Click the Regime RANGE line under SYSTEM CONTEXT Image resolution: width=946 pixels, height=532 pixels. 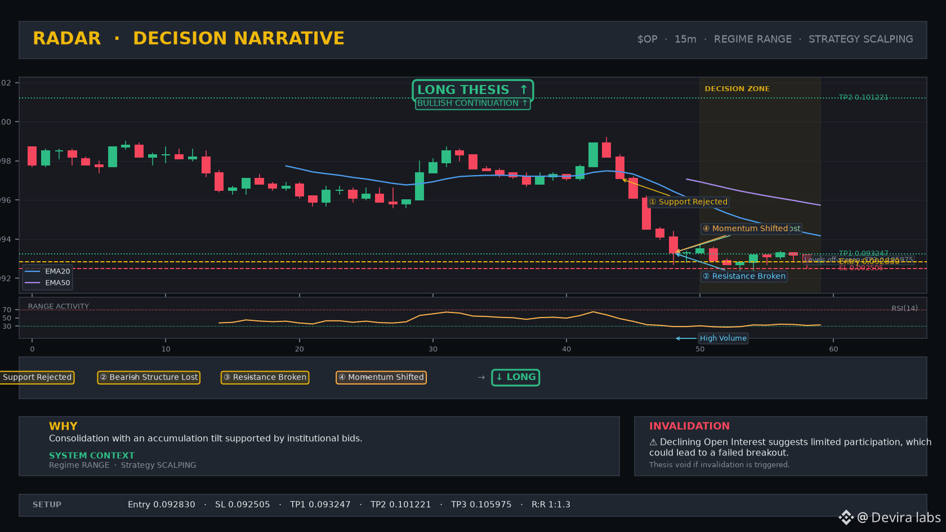[x=123, y=465]
